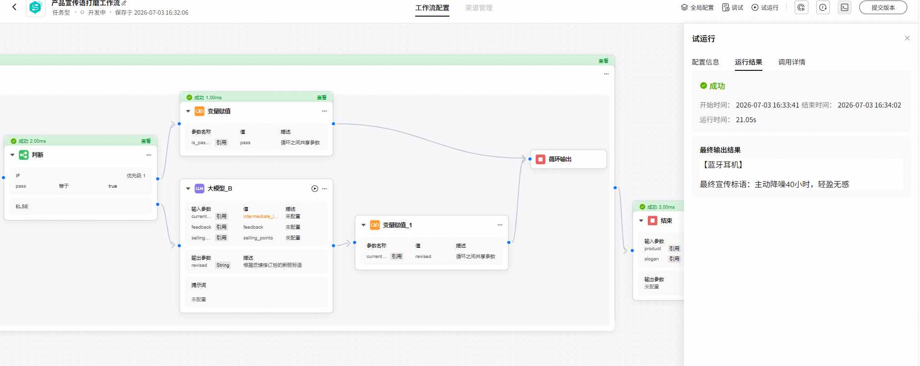Collapse the 变量赋值 node
This screenshot has height=366, width=920.
188,111
